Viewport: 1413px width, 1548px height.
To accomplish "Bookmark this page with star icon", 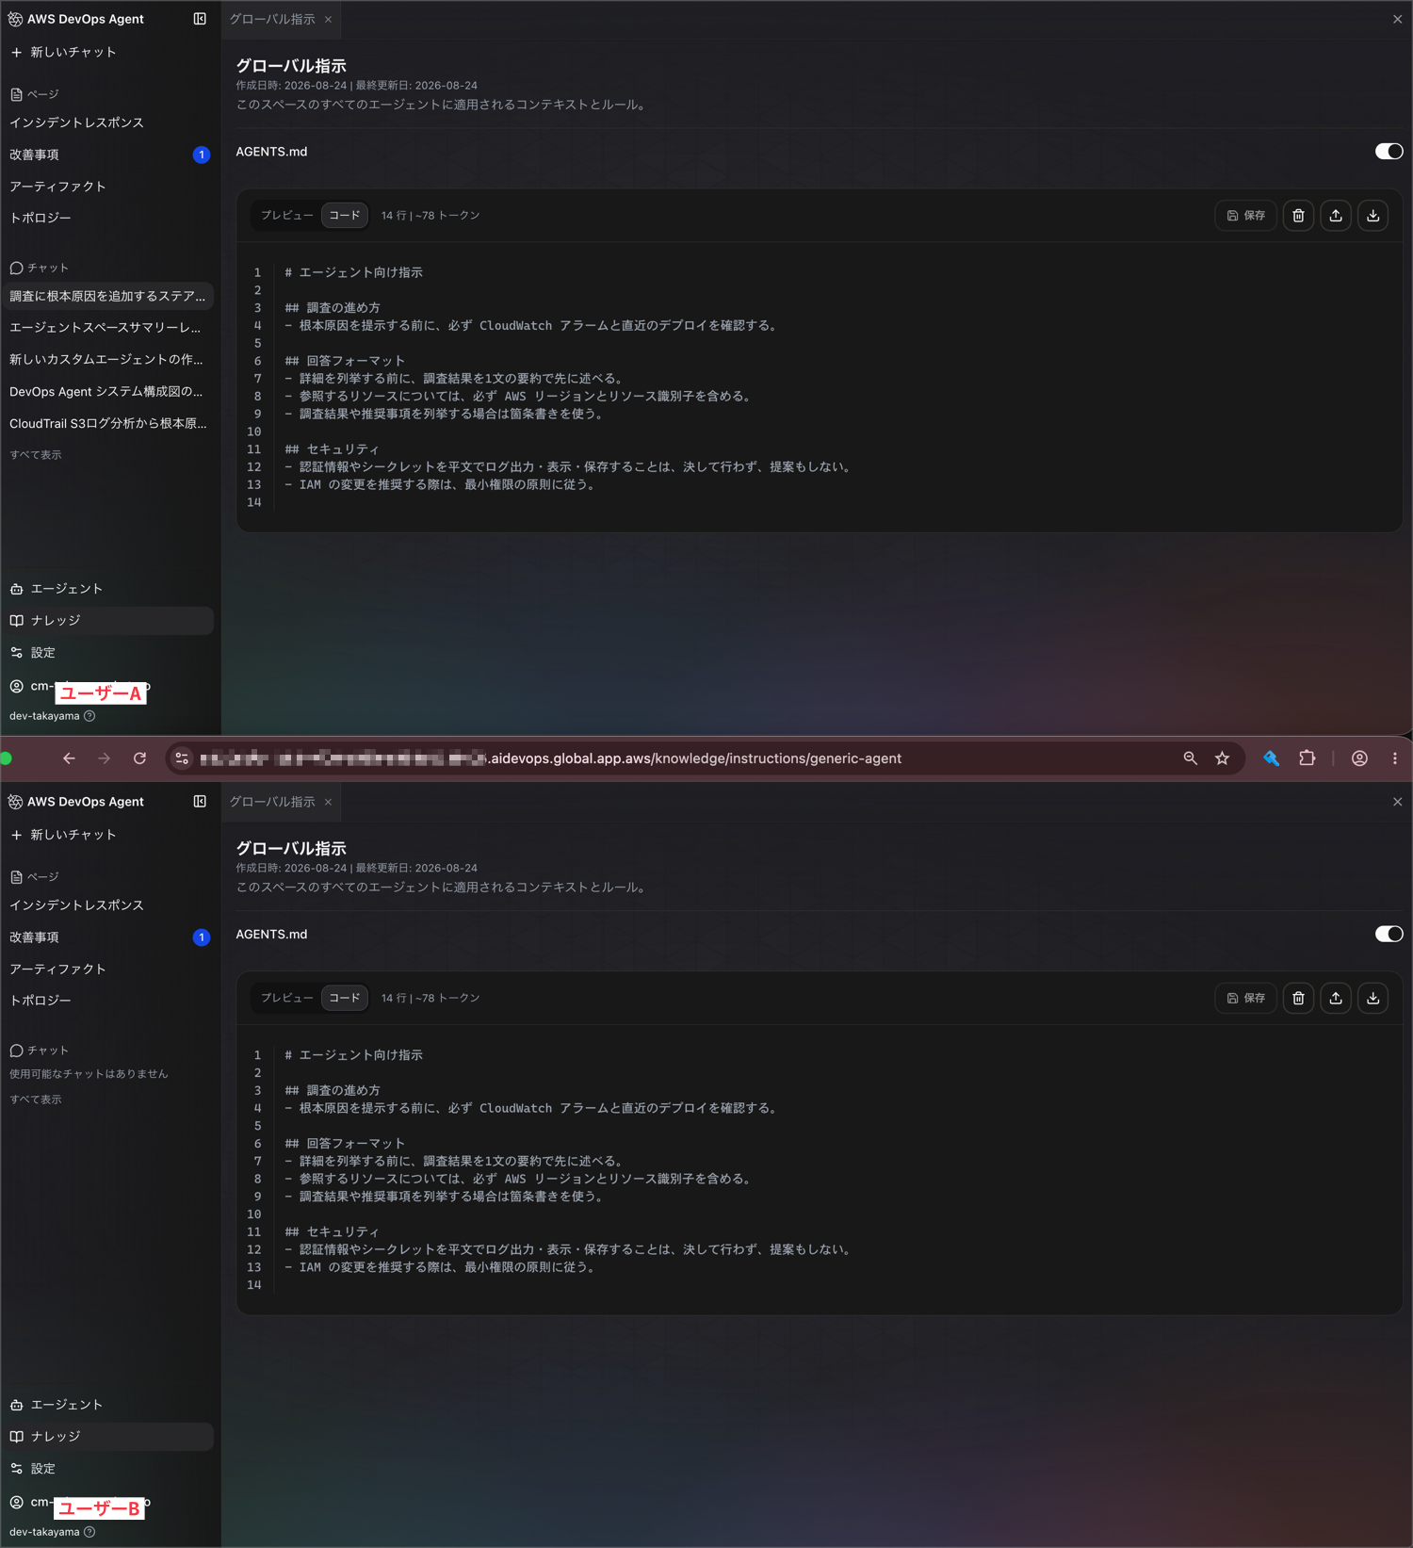I will (1223, 758).
